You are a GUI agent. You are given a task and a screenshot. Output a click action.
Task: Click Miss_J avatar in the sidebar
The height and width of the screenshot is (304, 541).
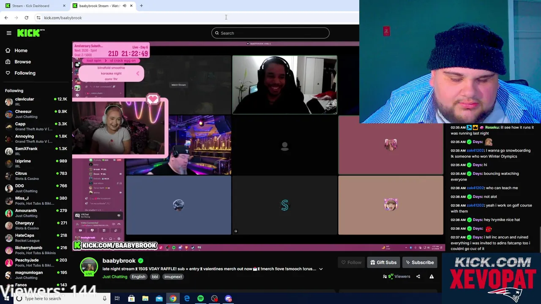9,201
